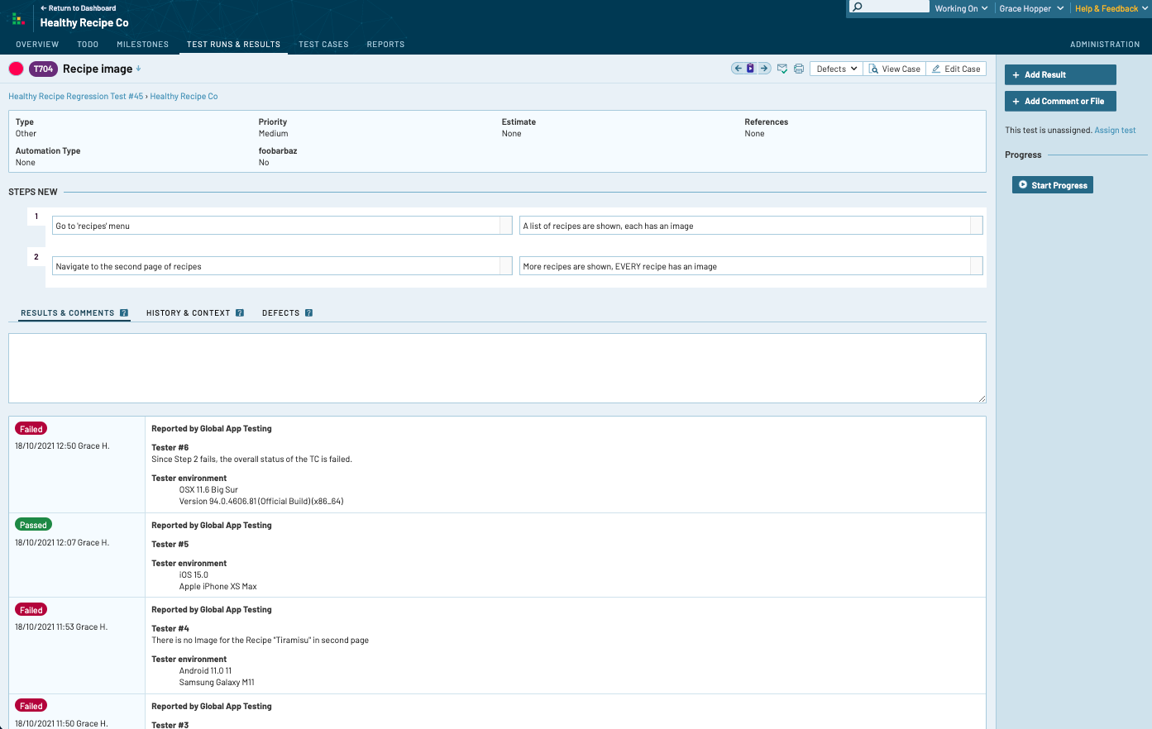Screen dimensions: 1152x729
Task: Click the search magnifier icon in header
Action: (x=858, y=7)
